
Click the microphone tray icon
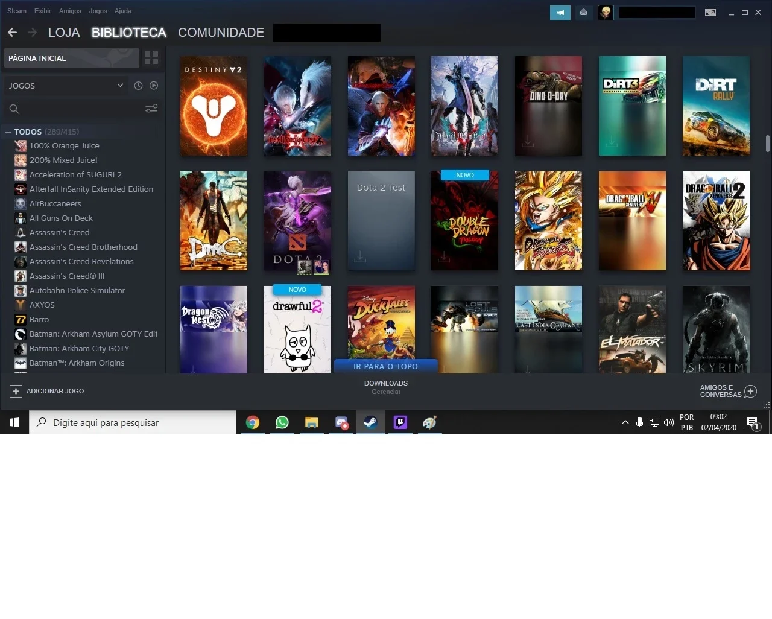tap(639, 422)
